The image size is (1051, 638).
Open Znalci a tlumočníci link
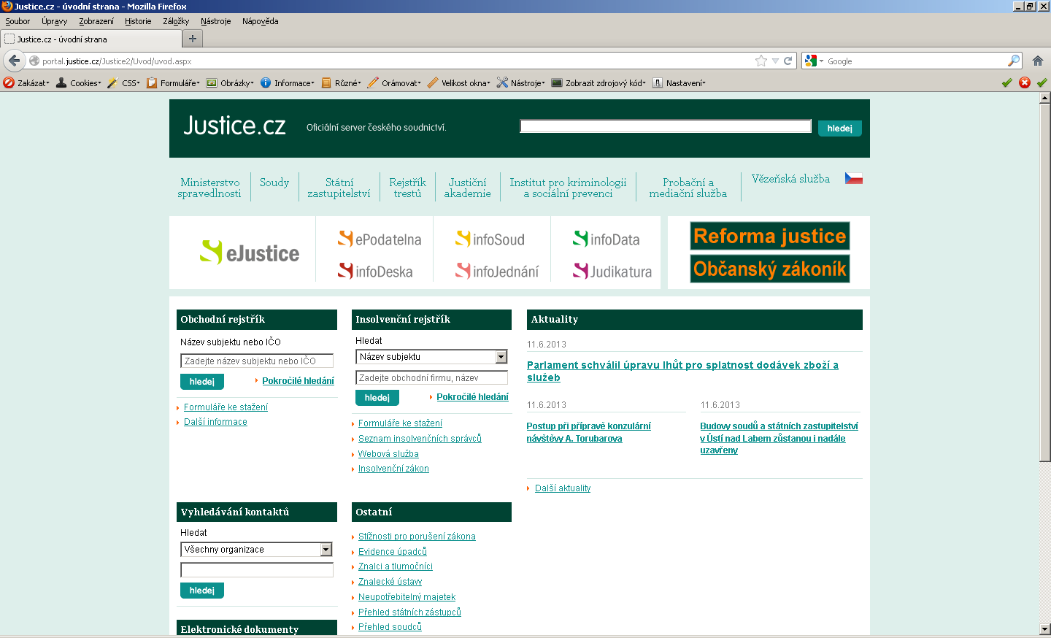[x=396, y=566]
